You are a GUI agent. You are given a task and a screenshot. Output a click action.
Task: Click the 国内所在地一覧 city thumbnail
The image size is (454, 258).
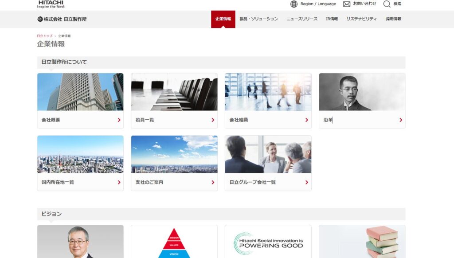[80, 154]
